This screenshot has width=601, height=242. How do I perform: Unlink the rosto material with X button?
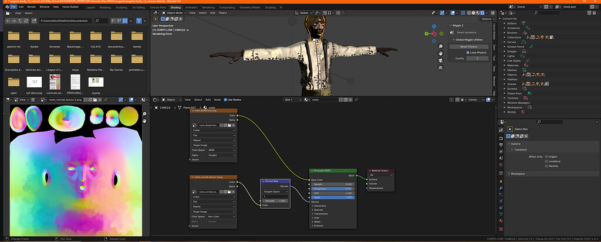[351, 100]
